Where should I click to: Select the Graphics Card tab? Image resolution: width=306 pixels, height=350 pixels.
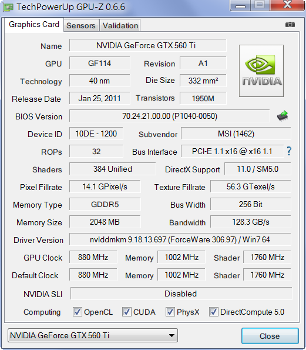coord(34,24)
